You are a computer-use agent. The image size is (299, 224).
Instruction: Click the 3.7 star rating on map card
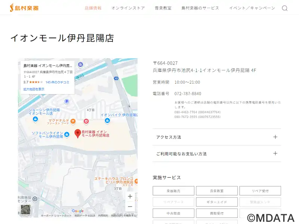(33, 82)
